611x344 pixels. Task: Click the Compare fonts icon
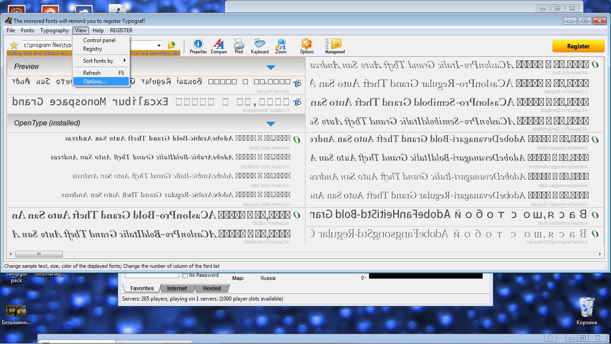click(x=219, y=44)
